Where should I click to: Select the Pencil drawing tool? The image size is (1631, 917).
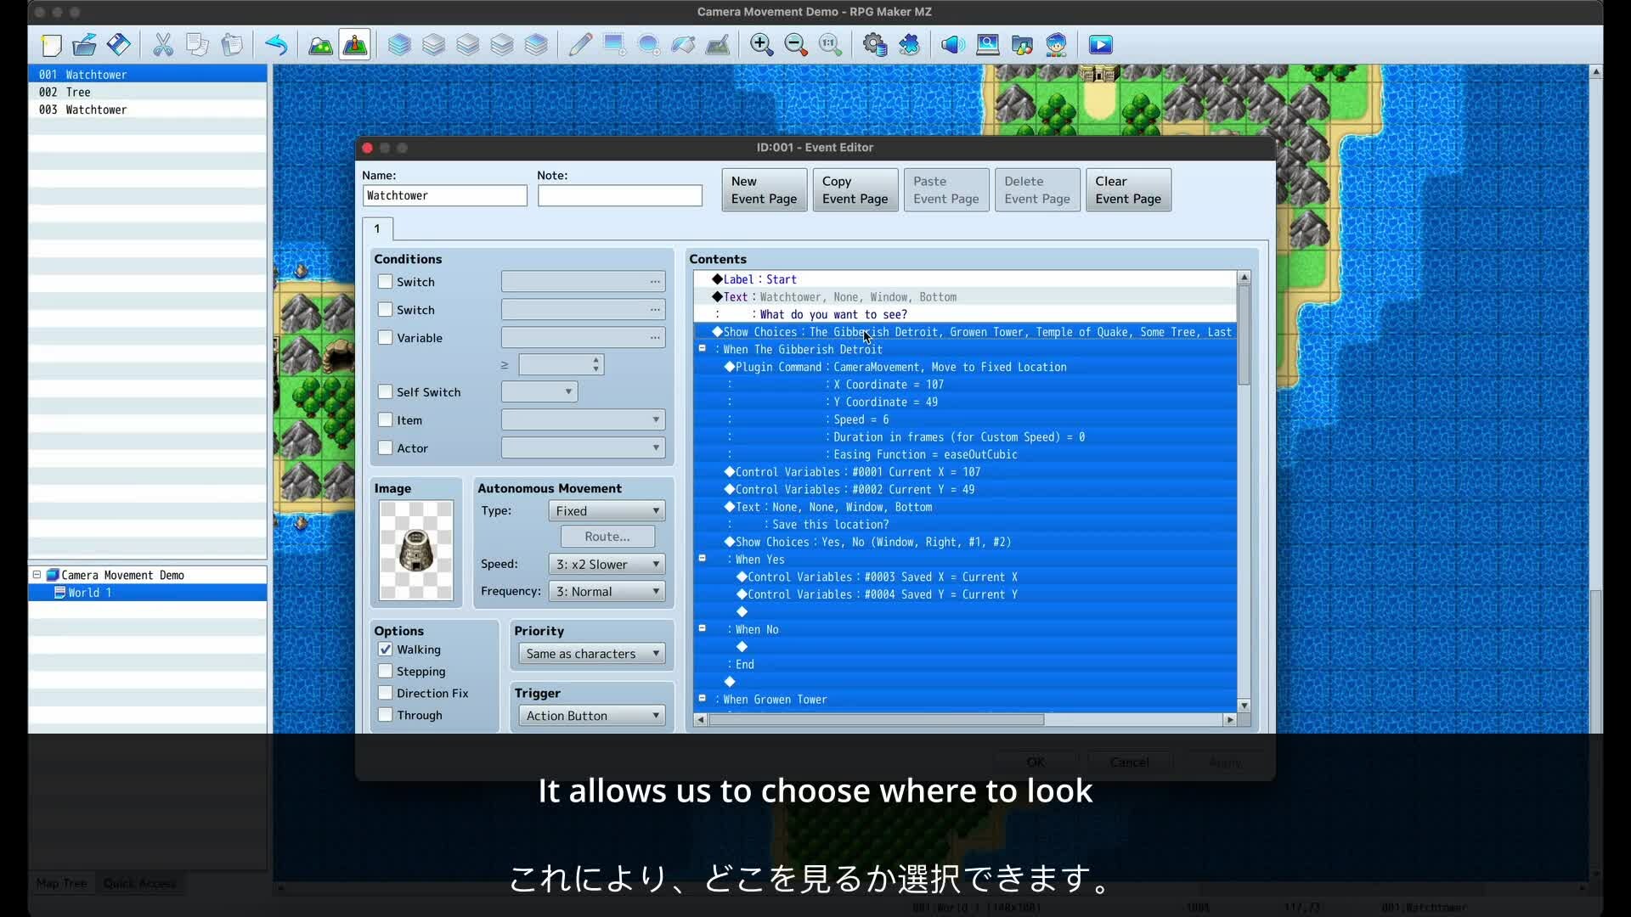click(580, 45)
